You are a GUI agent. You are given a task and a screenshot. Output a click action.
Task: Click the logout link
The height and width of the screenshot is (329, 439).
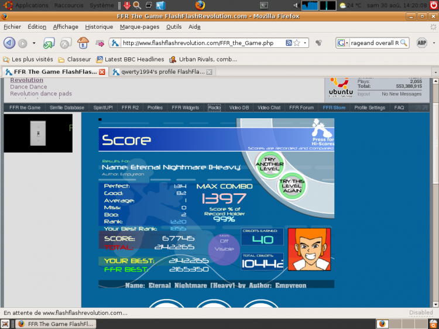[x=363, y=94]
